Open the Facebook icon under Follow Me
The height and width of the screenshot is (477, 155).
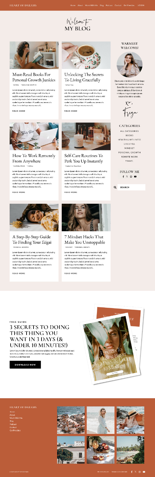(123, 177)
